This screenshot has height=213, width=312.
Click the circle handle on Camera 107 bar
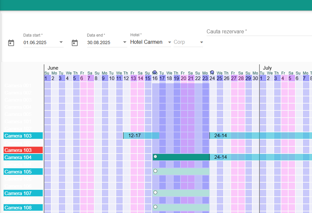(155, 192)
